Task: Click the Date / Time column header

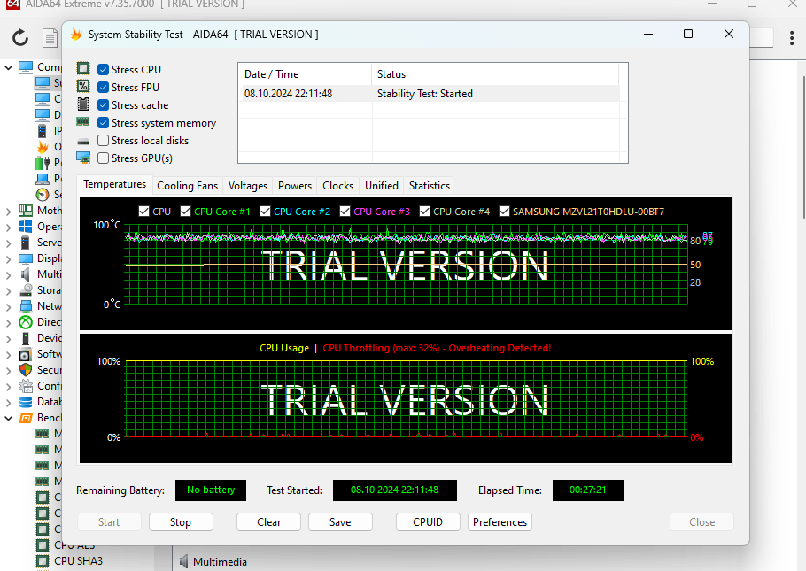Action: coord(305,74)
